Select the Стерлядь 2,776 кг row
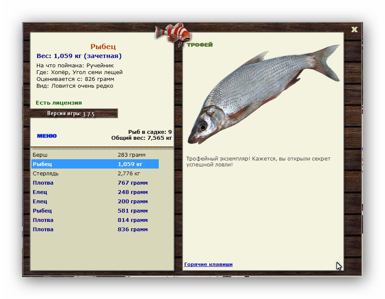The image size is (385, 299). point(95,173)
